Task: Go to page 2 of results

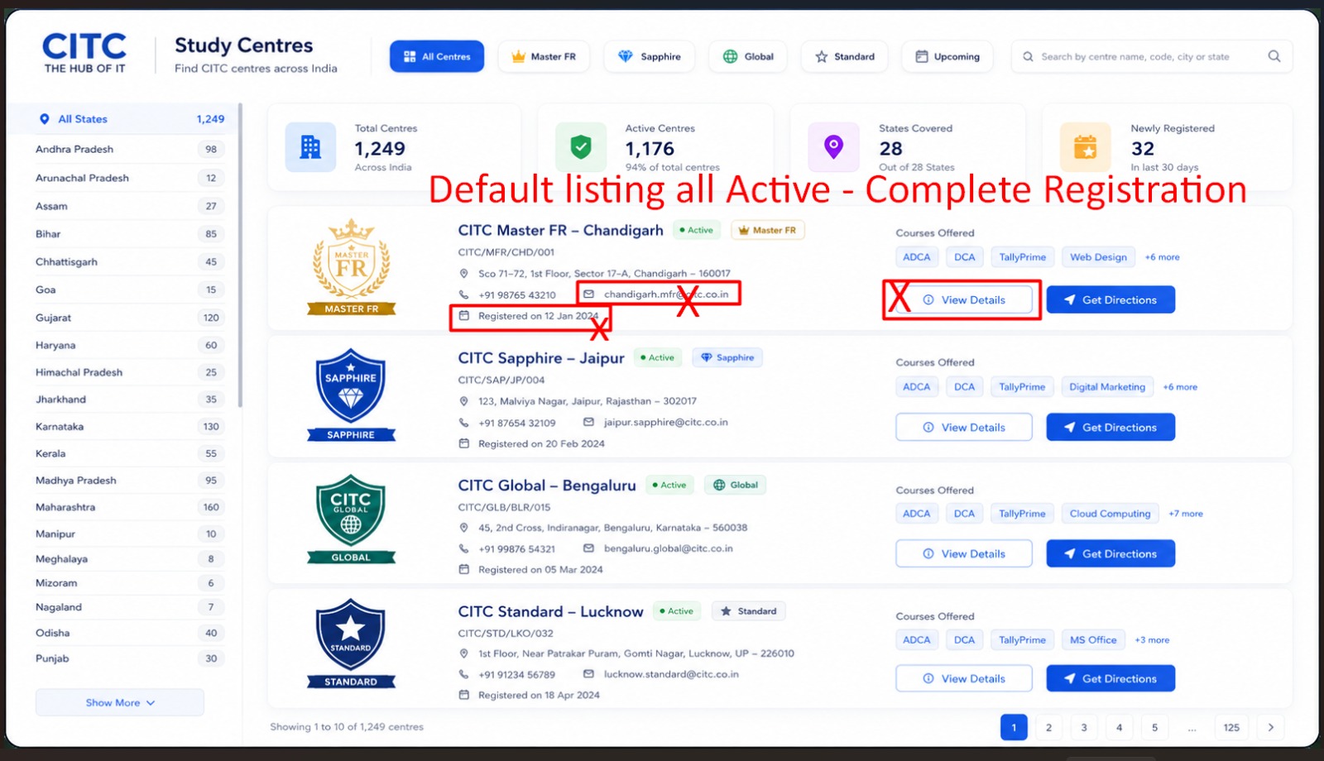Action: click(x=1048, y=727)
